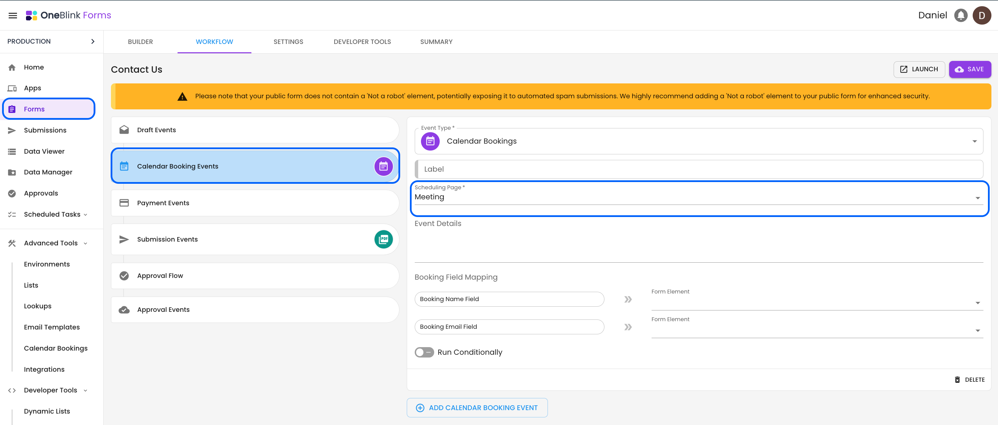
Task: Click the green PDF icon on Submission Events
Action: (x=383, y=239)
